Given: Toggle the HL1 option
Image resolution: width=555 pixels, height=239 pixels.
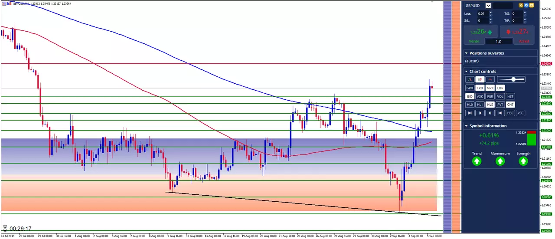Looking at the screenshot, I should coord(480,105).
